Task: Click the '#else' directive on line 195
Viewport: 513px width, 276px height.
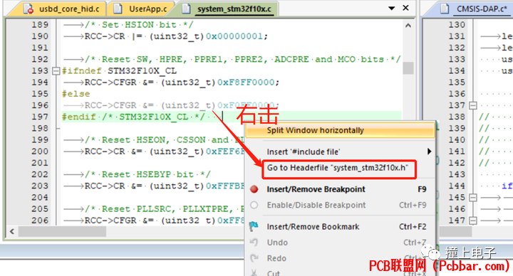Action: (x=76, y=94)
